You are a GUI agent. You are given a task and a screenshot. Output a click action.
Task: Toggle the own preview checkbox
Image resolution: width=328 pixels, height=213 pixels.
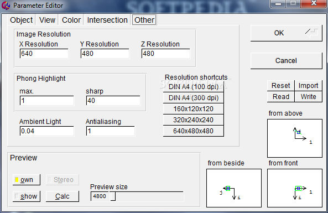click(27, 180)
